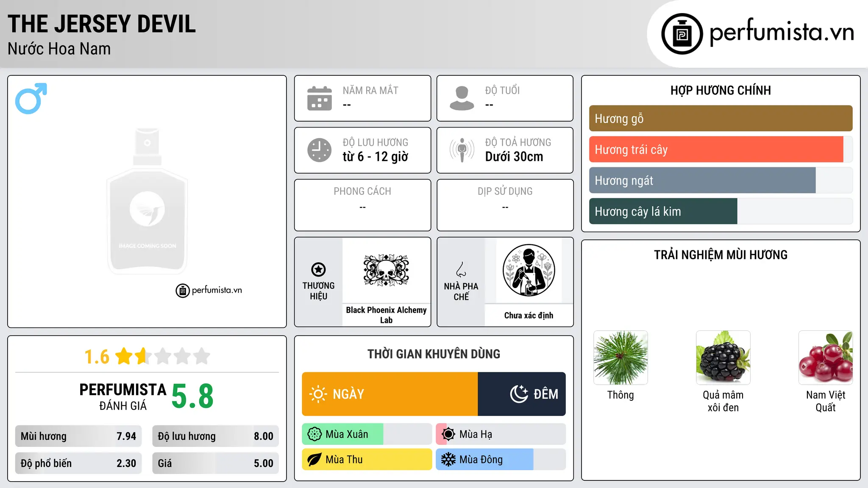Click the first gold rating star
The image size is (868, 488).
click(x=124, y=356)
